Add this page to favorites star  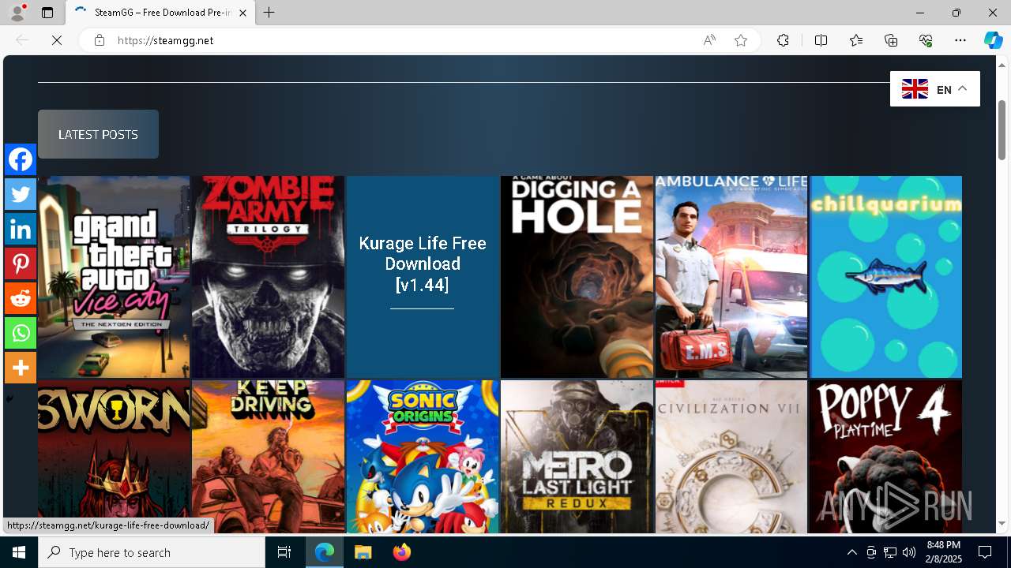(741, 40)
